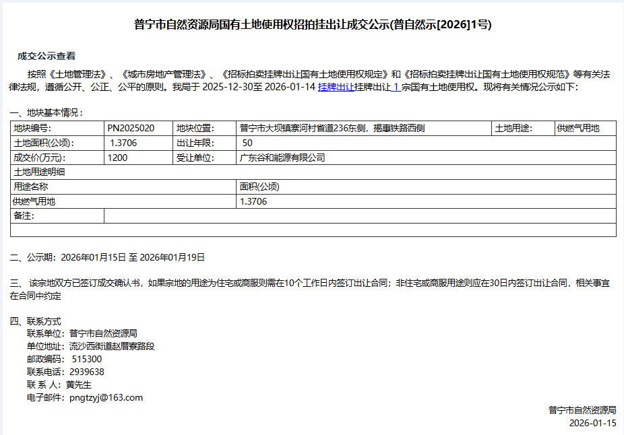
Task: Click the empty 备注 content cell
Action: [x=360, y=216]
